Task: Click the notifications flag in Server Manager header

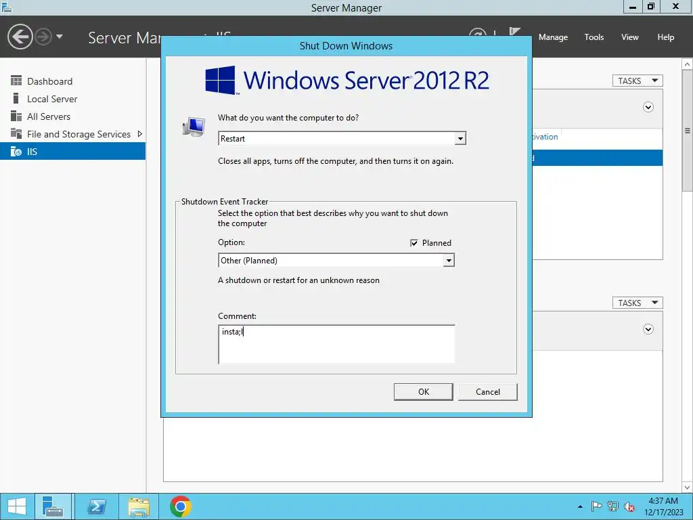Action: [x=515, y=32]
